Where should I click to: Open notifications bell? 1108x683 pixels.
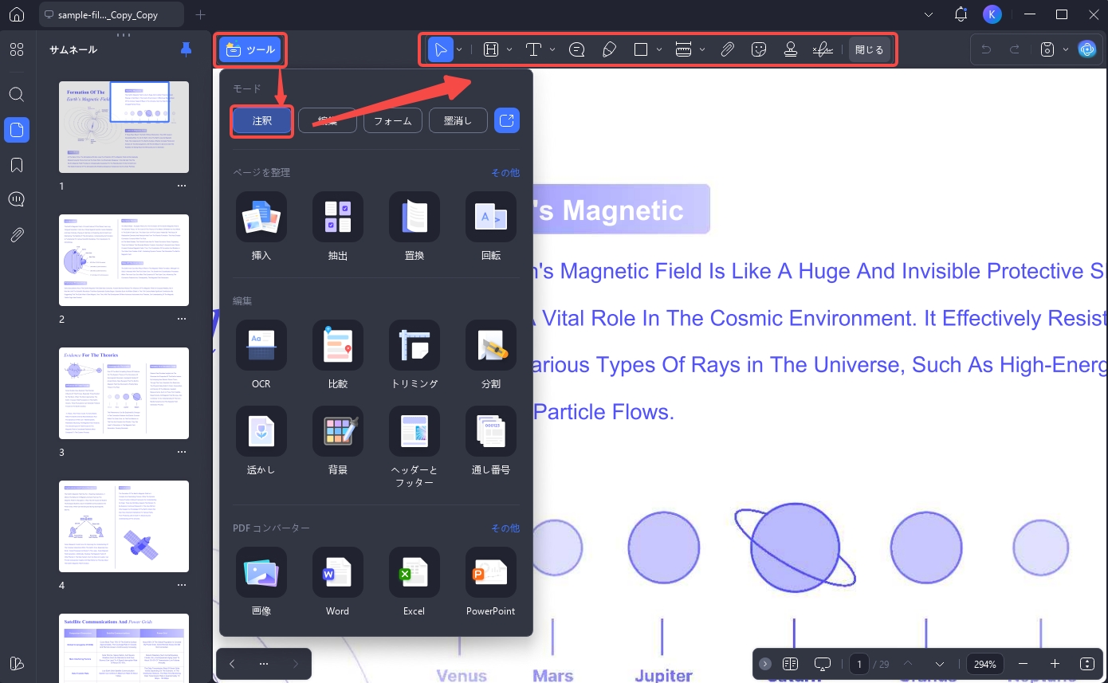[961, 14]
